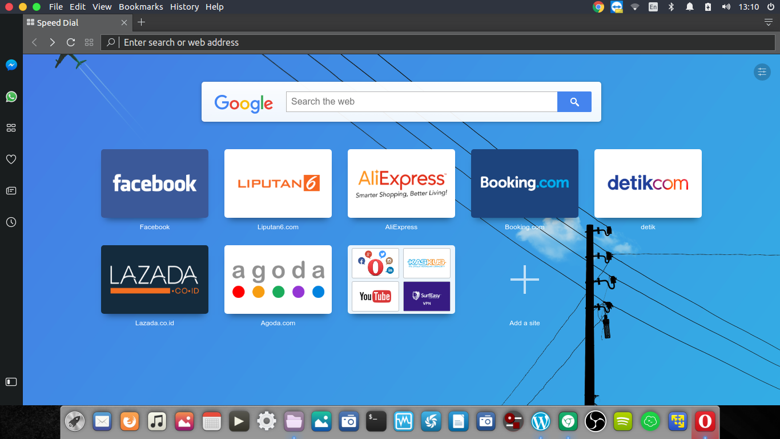780x439 pixels.
Task: Open the notifications bell
Action: click(x=690, y=7)
